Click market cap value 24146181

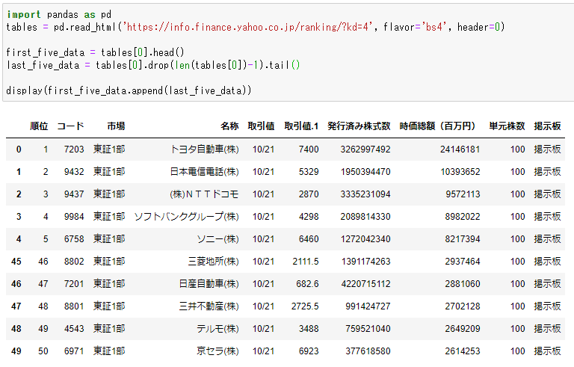(x=460, y=149)
